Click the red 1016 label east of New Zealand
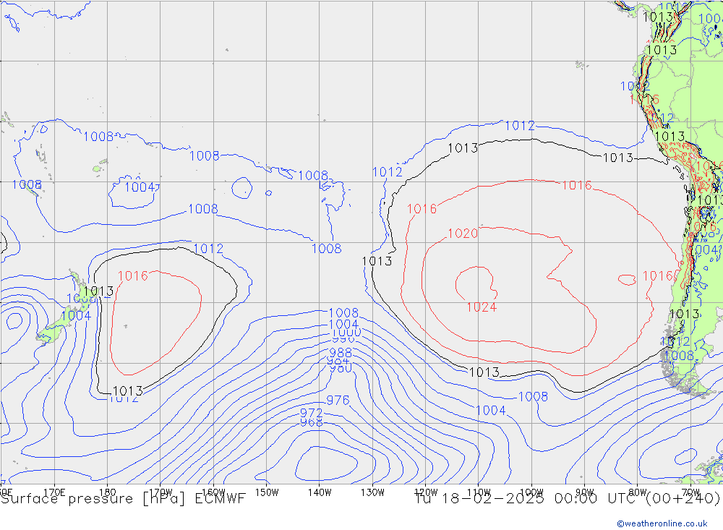Screen dimensions: 723x530 (x=133, y=275)
